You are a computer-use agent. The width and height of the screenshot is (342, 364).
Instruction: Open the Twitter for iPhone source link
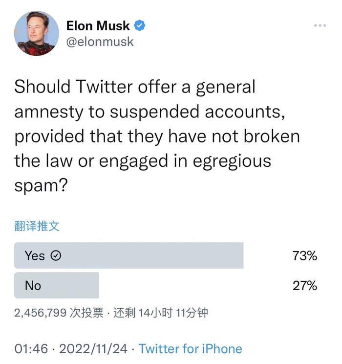pos(191,349)
